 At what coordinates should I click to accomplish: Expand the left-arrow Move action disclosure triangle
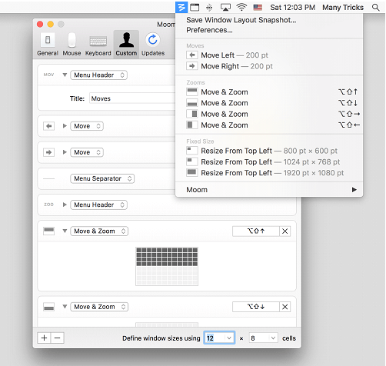pos(65,126)
